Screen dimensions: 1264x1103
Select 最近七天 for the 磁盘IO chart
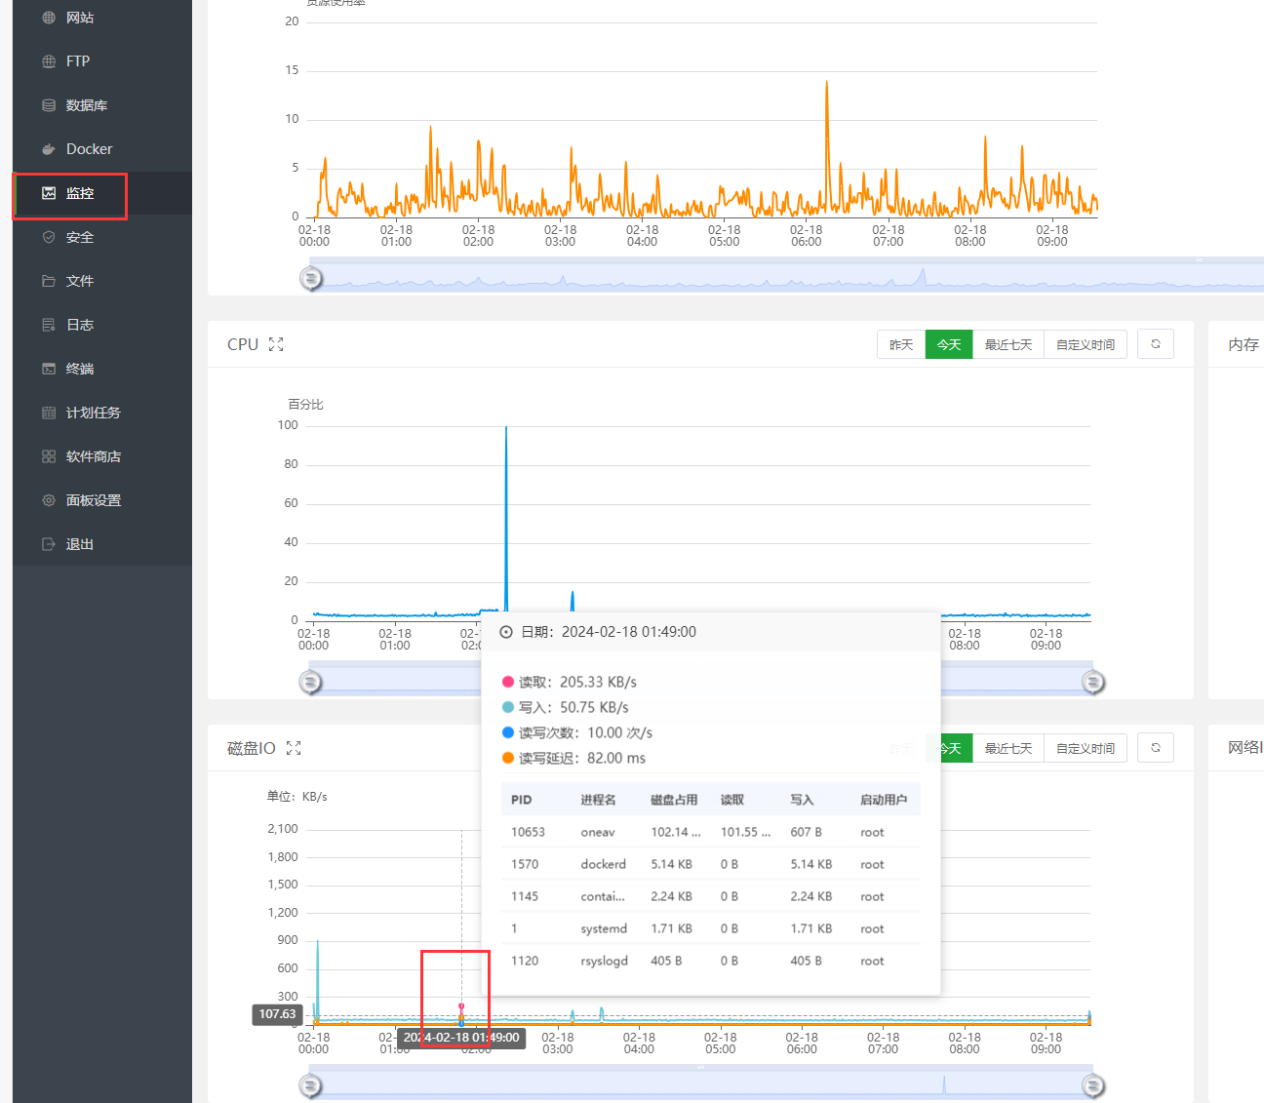click(1008, 748)
